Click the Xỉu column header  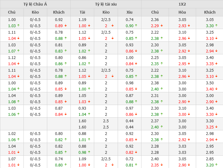pos(129,12)
